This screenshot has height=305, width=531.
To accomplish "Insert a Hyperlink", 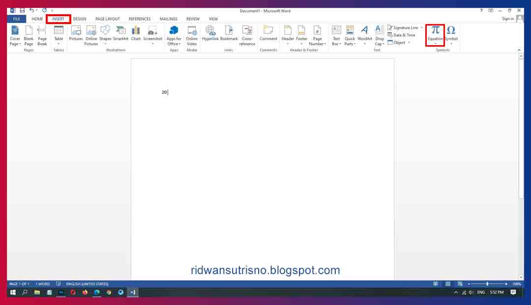I will point(211,34).
